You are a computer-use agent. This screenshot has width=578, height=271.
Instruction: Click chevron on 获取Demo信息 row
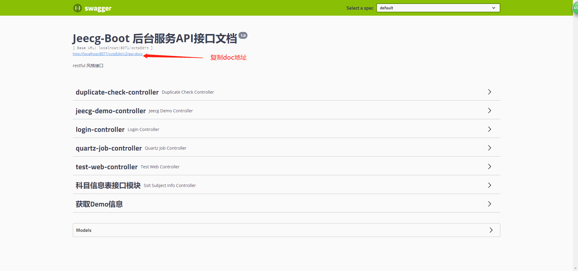(x=489, y=204)
